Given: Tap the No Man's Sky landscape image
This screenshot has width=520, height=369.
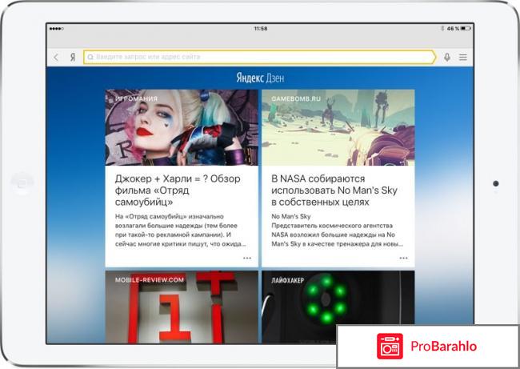Looking at the screenshot, I should coord(338,128).
